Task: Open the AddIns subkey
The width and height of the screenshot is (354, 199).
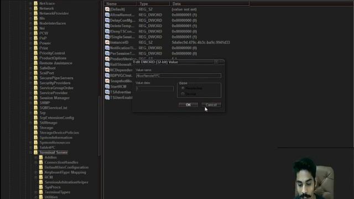Action: click(x=50, y=157)
